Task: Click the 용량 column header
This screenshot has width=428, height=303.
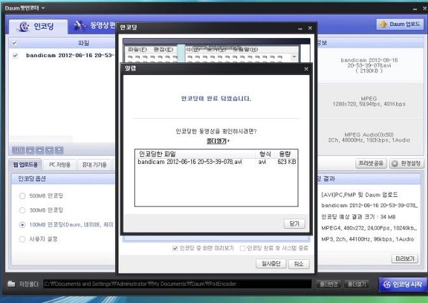Action: click(x=286, y=154)
